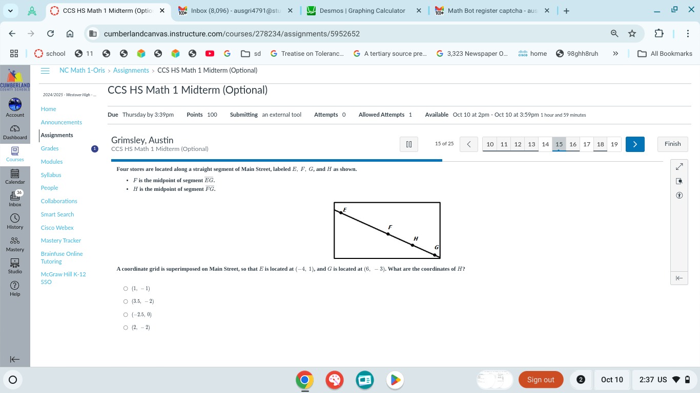Open Mastery Tracker link

61,241
